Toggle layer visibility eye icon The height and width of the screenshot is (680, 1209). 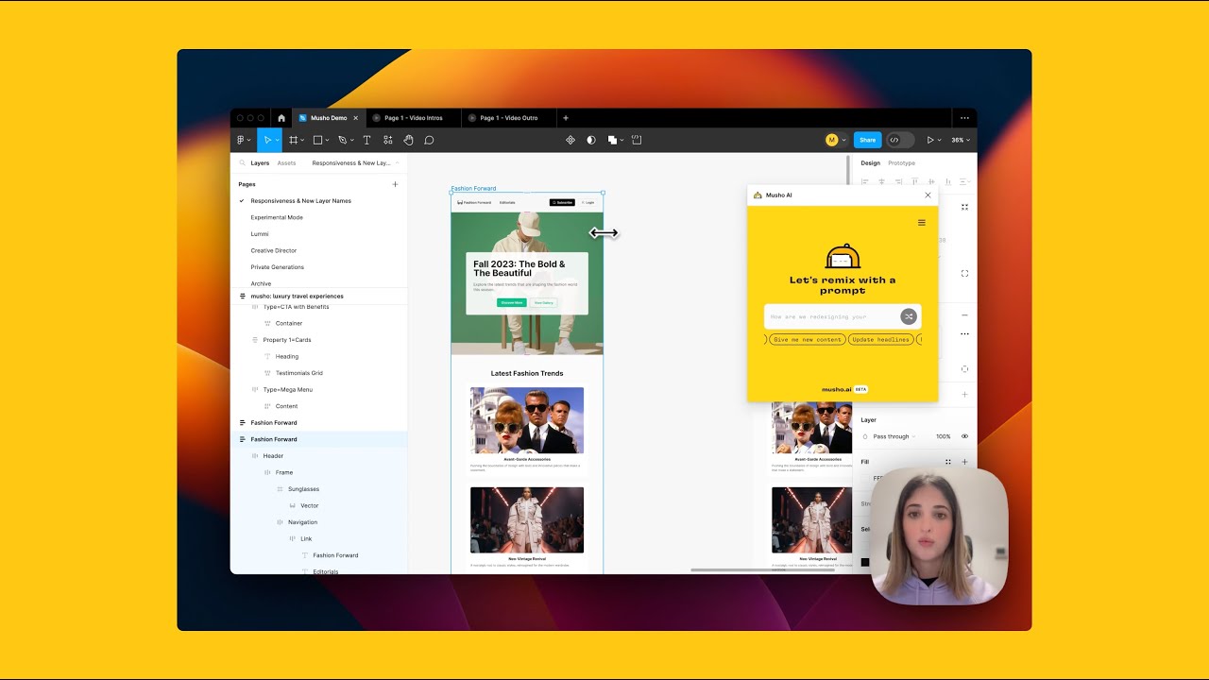964,436
